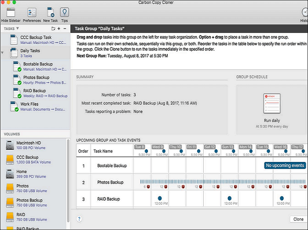The height and width of the screenshot is (230, 308).
Task: Click the volumes list scrollbar
Action: (x=68, y=181)
